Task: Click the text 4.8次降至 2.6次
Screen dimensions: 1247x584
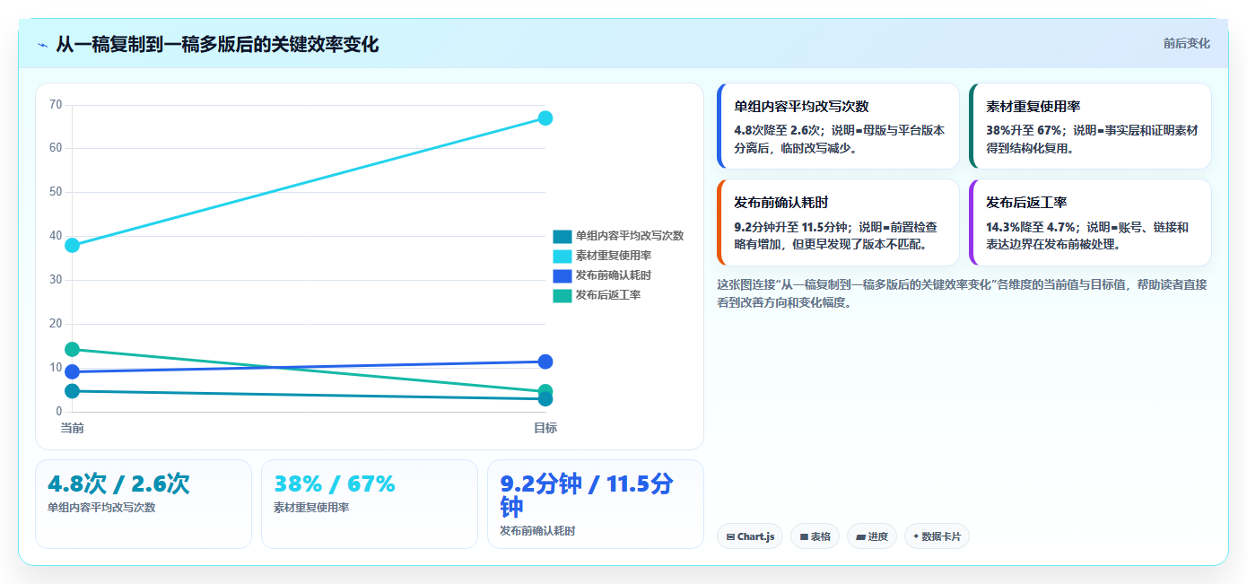Action: [x=777, y=130]
